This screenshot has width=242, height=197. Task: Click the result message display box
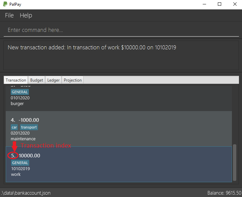coord(121,55)
